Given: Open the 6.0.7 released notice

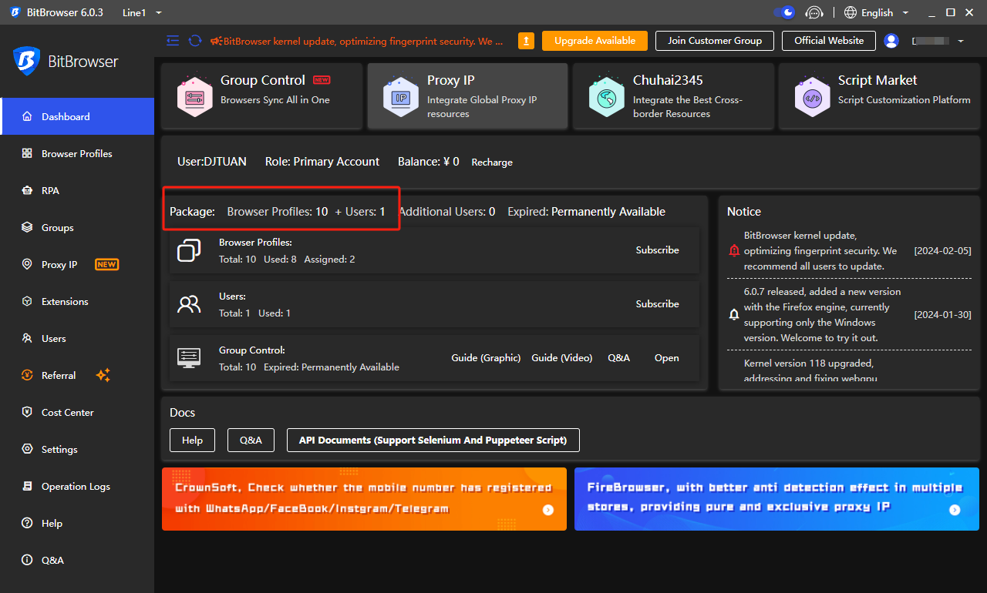Looking at the screenshot, I should [x=849, y=314].
